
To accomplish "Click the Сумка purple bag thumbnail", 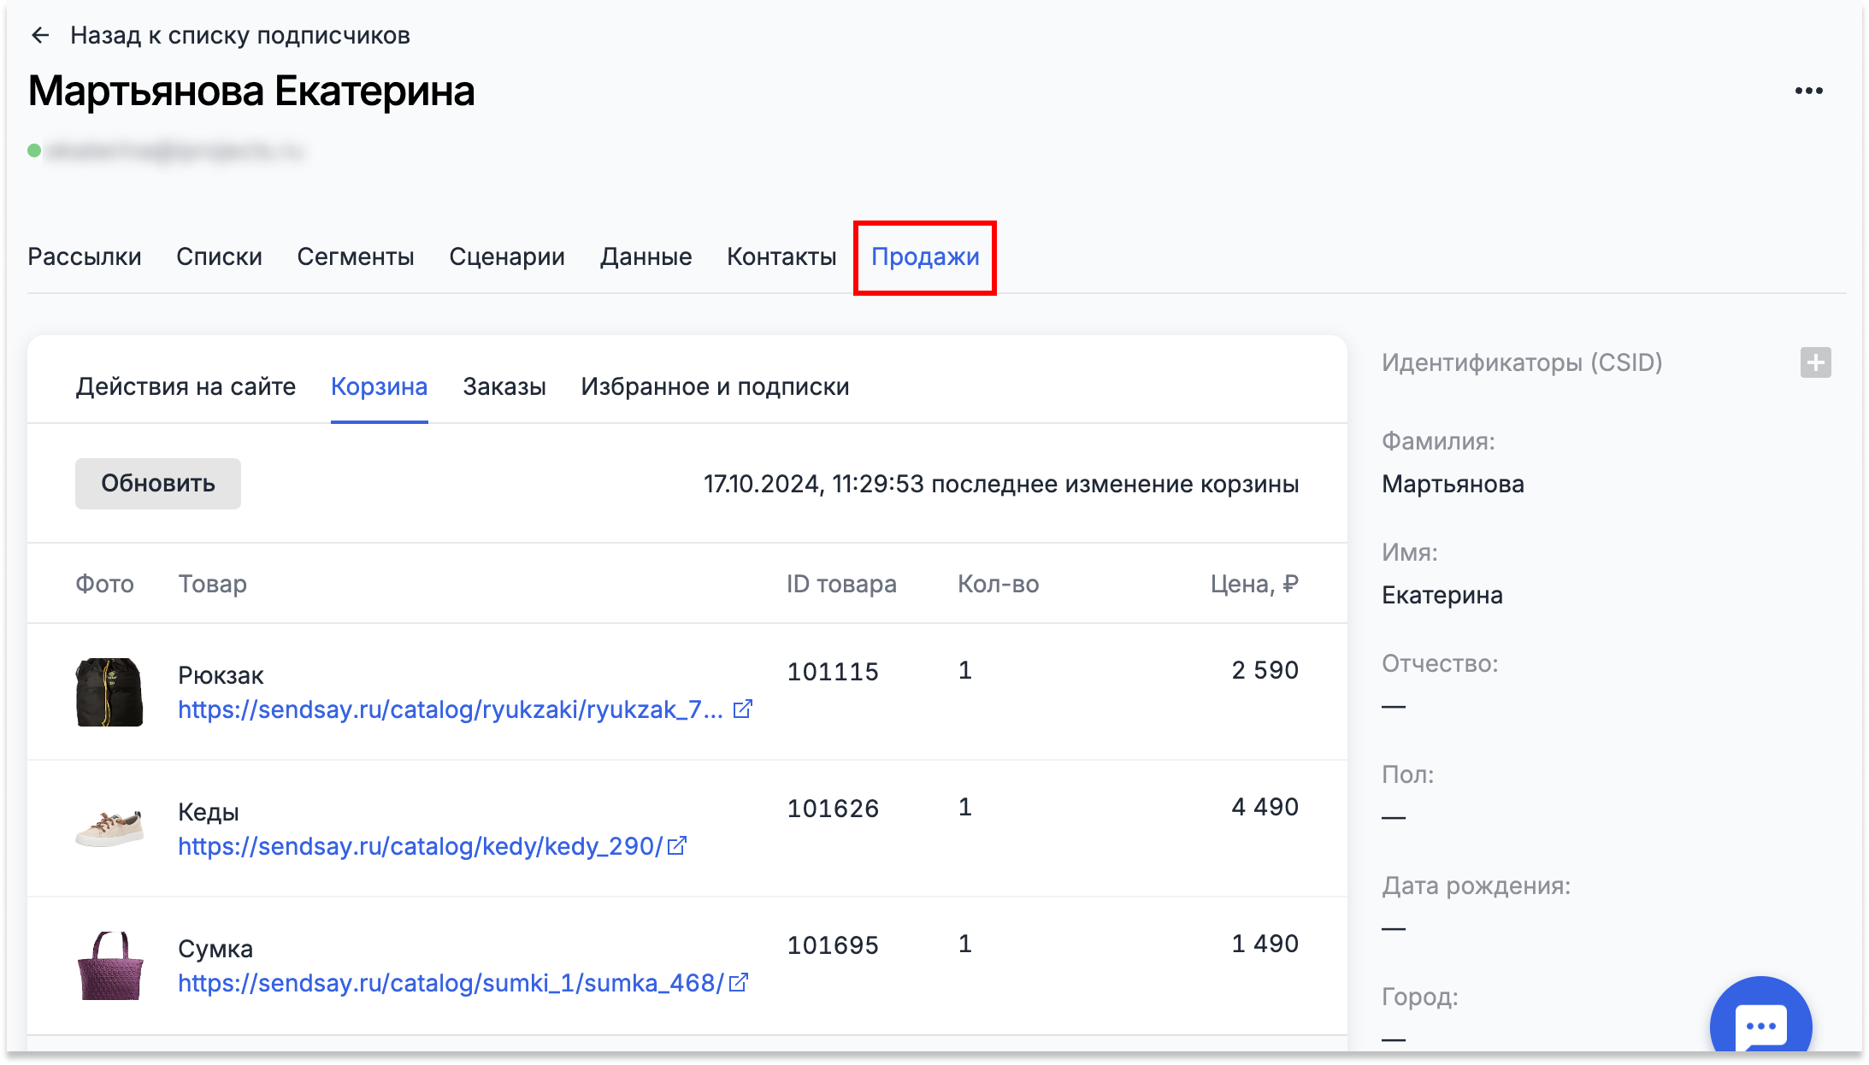I will [109, 966].
